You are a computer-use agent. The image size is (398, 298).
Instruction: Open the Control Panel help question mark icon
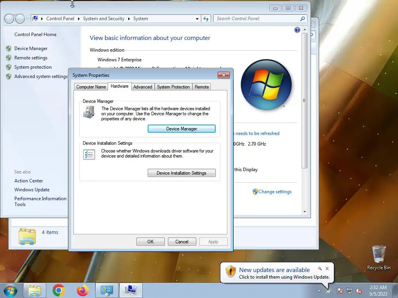(297, 30)
